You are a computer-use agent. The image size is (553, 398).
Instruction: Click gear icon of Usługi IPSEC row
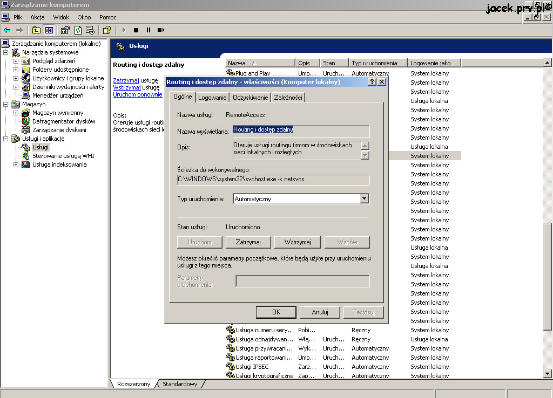230,367
